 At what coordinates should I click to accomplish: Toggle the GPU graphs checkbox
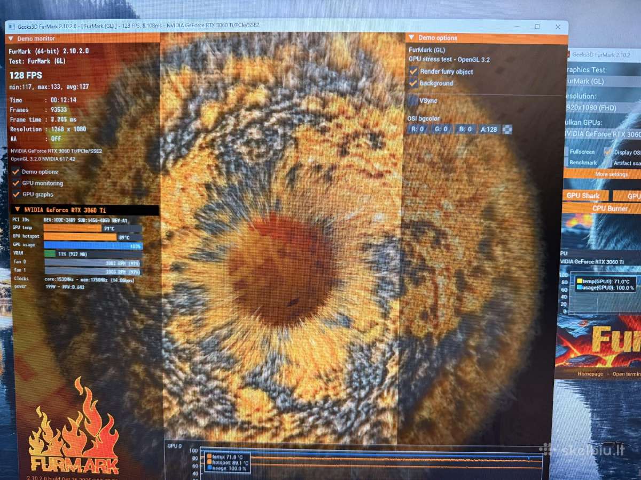pyautogui.click(x=15, y=194)
